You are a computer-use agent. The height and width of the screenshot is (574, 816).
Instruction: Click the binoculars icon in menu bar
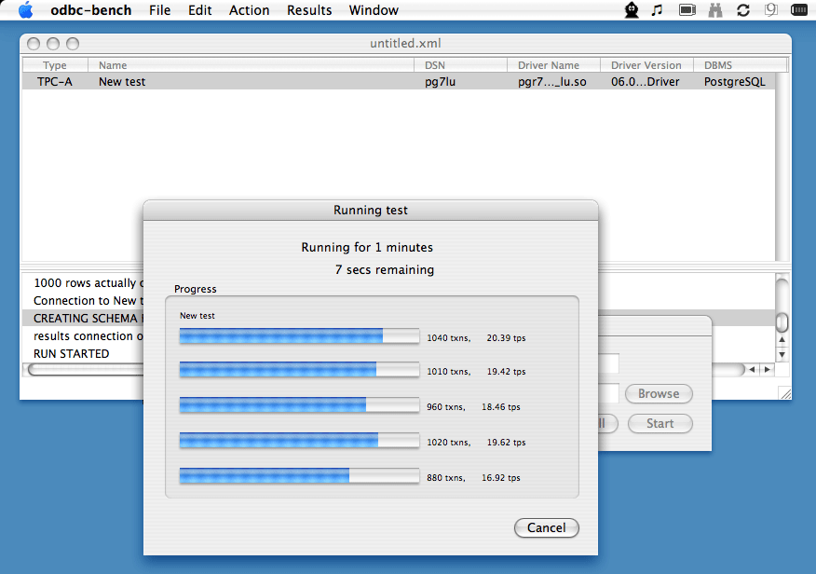tap(715, 10)
